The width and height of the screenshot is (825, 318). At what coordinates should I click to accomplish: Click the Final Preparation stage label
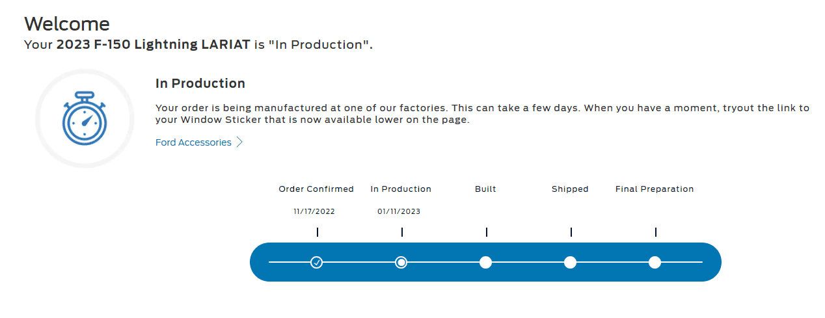(655, 189)
